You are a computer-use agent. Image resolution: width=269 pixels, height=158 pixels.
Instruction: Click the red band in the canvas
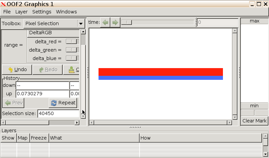tap(161, 72)
